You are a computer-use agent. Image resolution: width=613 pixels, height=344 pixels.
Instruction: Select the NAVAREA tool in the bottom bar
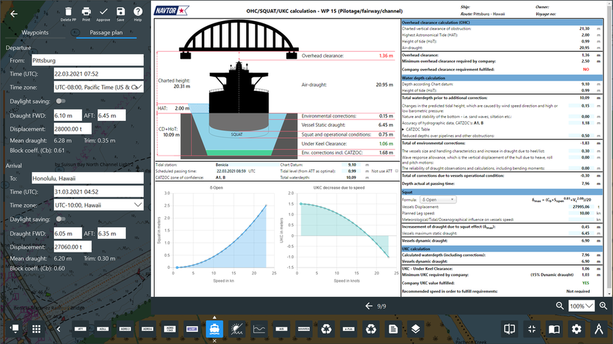tap(303, 329)
